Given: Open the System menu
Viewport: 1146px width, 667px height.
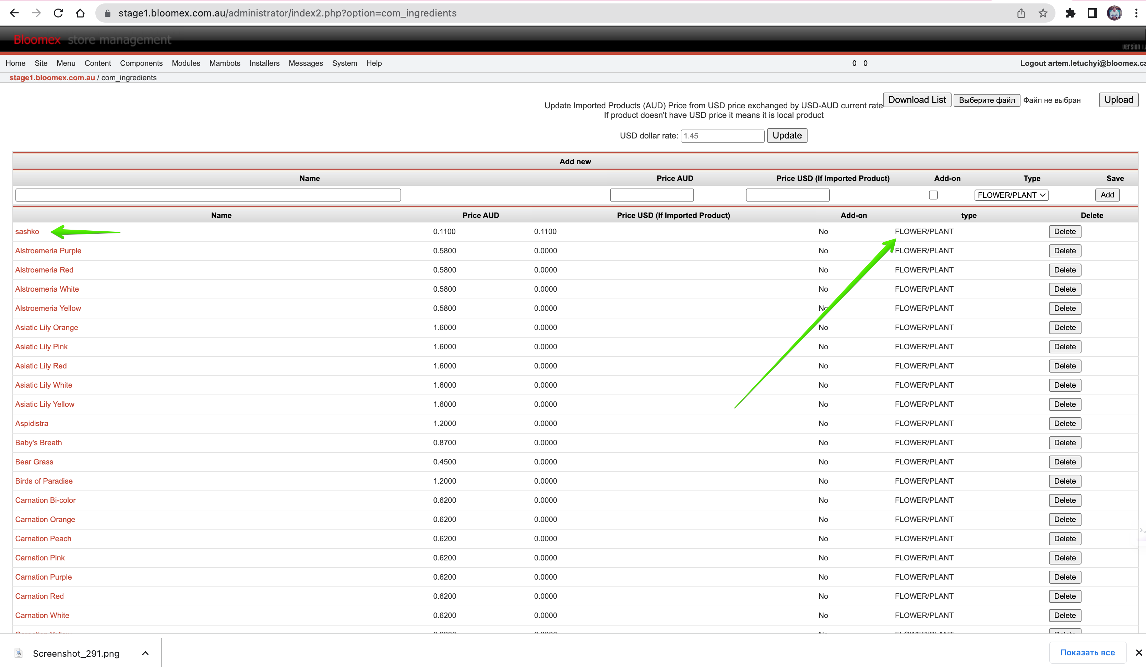Looking at the screenshot, I should point(345,63).
